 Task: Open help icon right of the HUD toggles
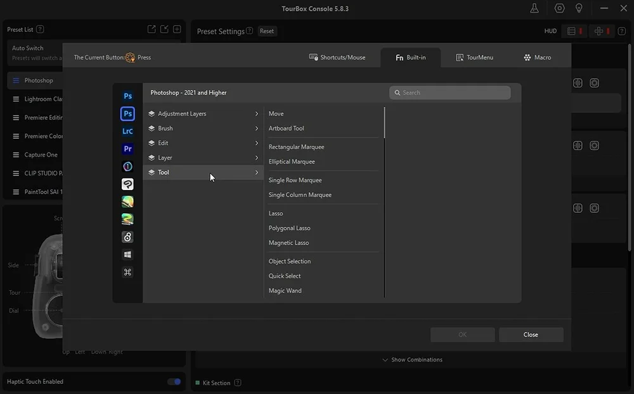point(622,31)
